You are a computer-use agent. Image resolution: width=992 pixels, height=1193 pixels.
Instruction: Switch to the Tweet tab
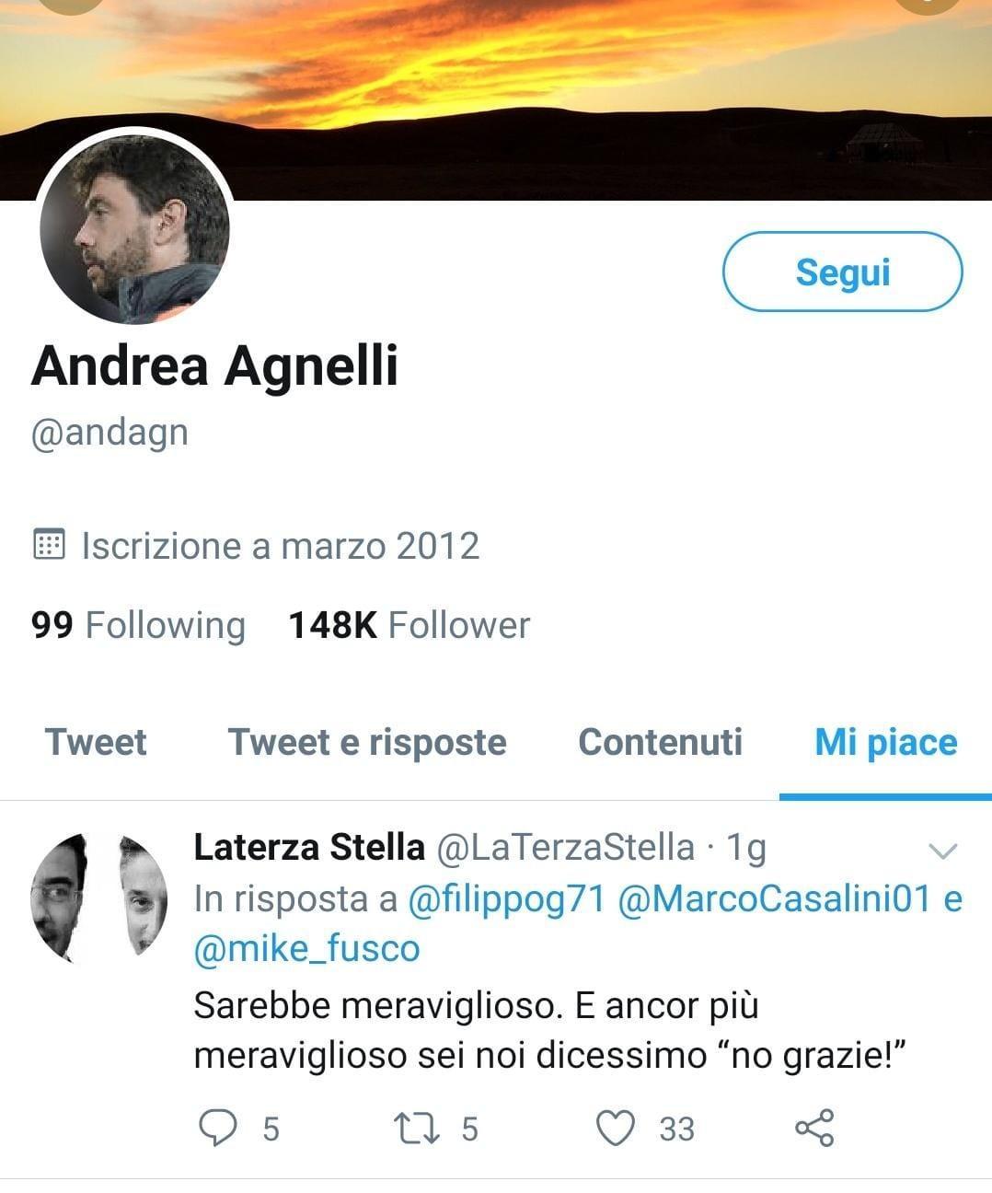tap(96, 742)
